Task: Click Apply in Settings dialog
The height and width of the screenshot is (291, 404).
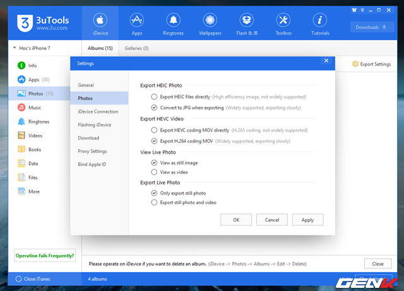Action: 307,220
